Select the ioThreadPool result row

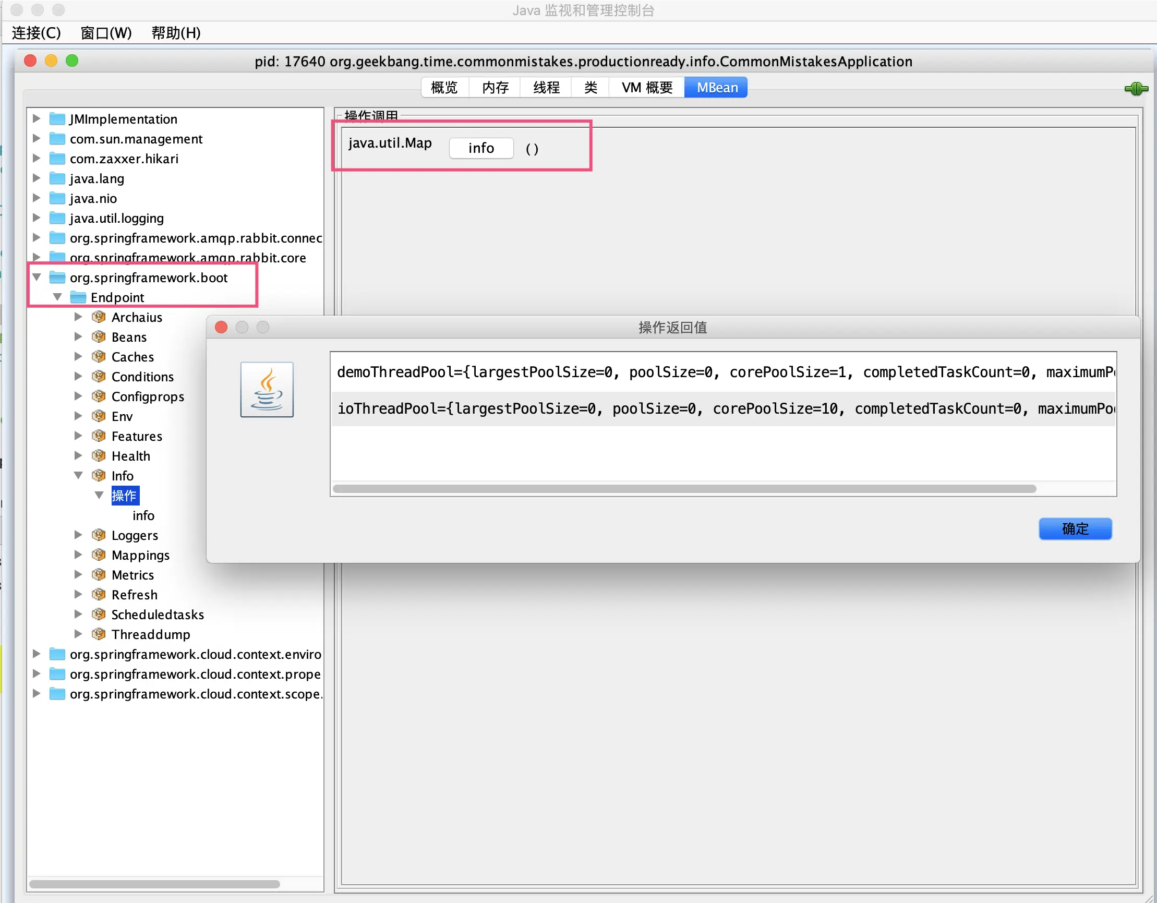click(x=723, y=408)
